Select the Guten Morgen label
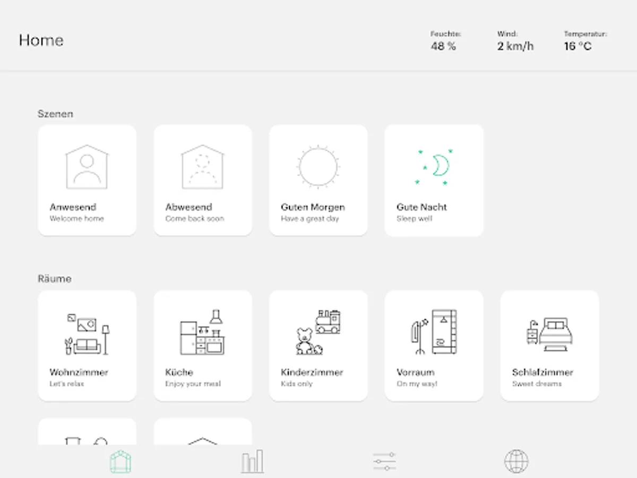Image resolution: width=637 pixels, height=478 pixels. click(313, 207)
